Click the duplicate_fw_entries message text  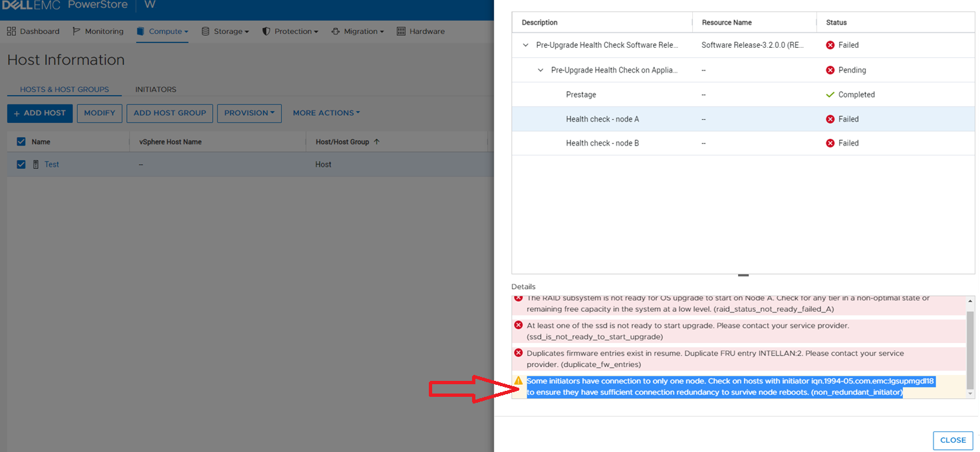pyautogui.click(x=715, y=359)
